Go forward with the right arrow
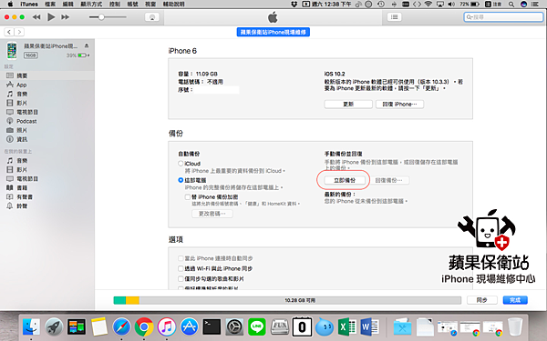The image size is (547, 341). 19,32
